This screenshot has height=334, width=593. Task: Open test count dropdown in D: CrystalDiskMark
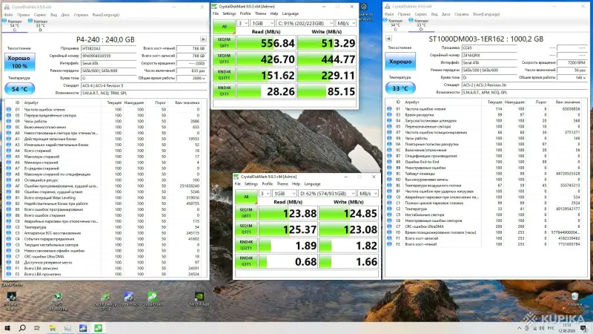pyautogui.click(x=265, y=194)
